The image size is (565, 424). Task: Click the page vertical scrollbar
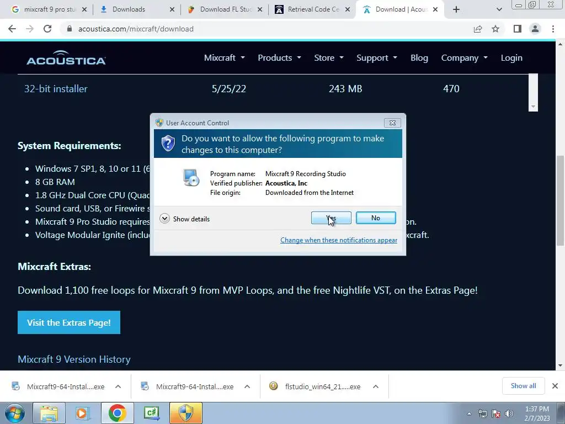click(x=560, y=200)
